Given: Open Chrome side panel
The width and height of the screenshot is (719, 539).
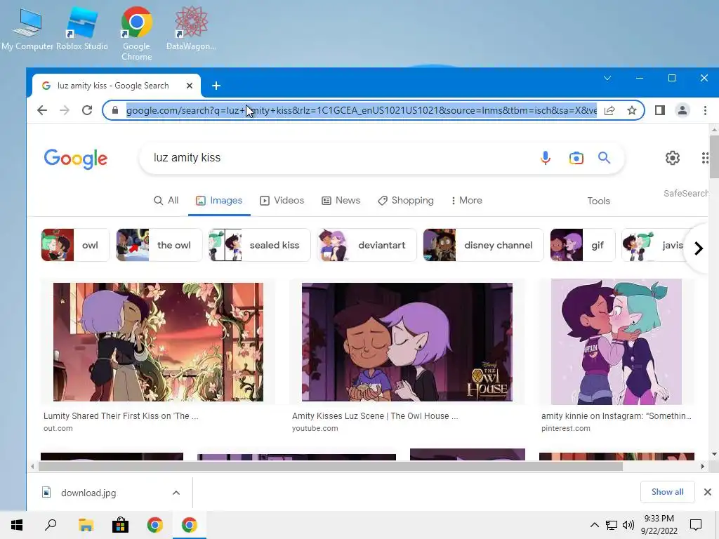Looking at the screenshot, I should coord(660,110).
